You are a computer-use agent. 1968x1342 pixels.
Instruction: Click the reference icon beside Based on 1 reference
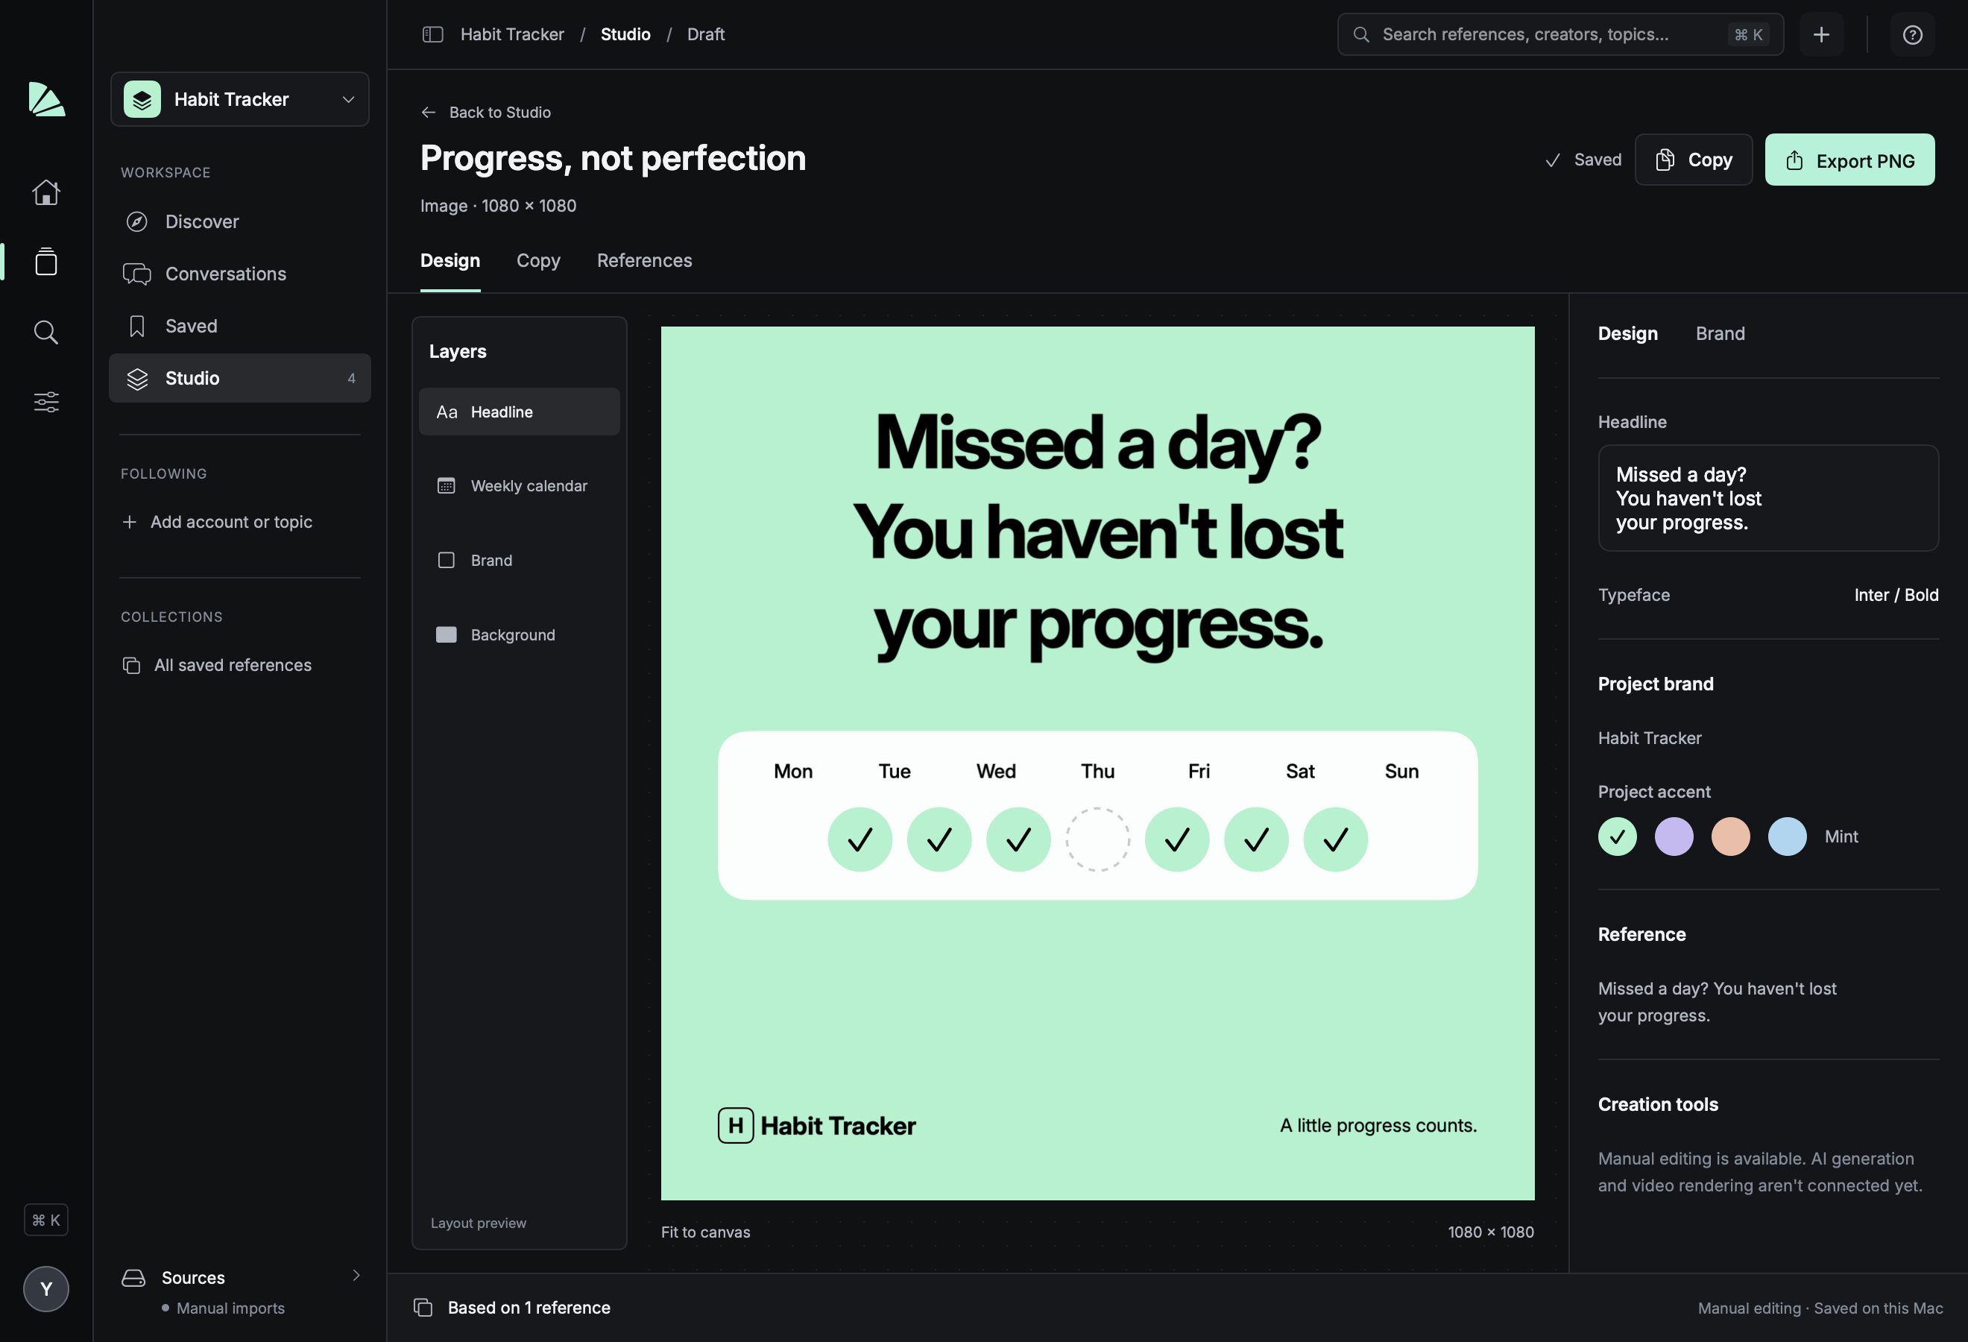(x=423, y=1308)
